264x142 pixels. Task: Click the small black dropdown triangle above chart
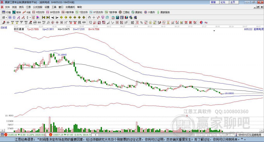coord(214,31)
